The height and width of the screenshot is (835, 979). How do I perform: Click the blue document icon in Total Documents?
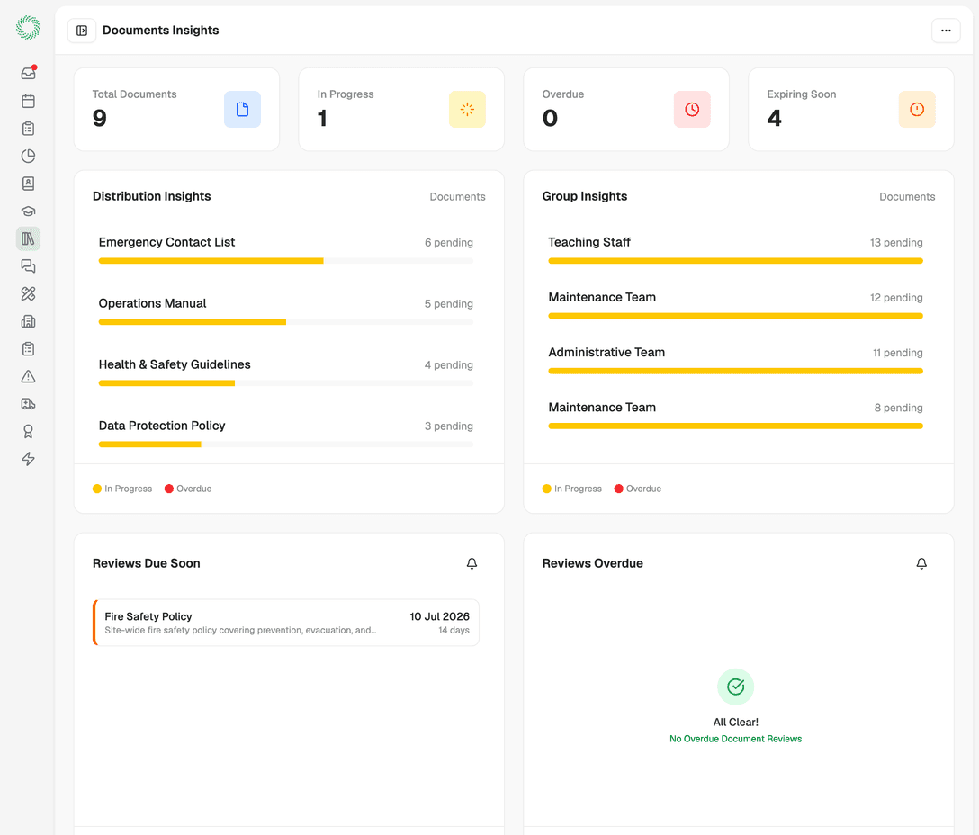click(x=242, y=109)
